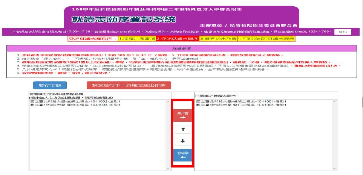Screen dimensions: 363x175
Task: Click the 登出 logout button
Action: (x=343, y=32)
